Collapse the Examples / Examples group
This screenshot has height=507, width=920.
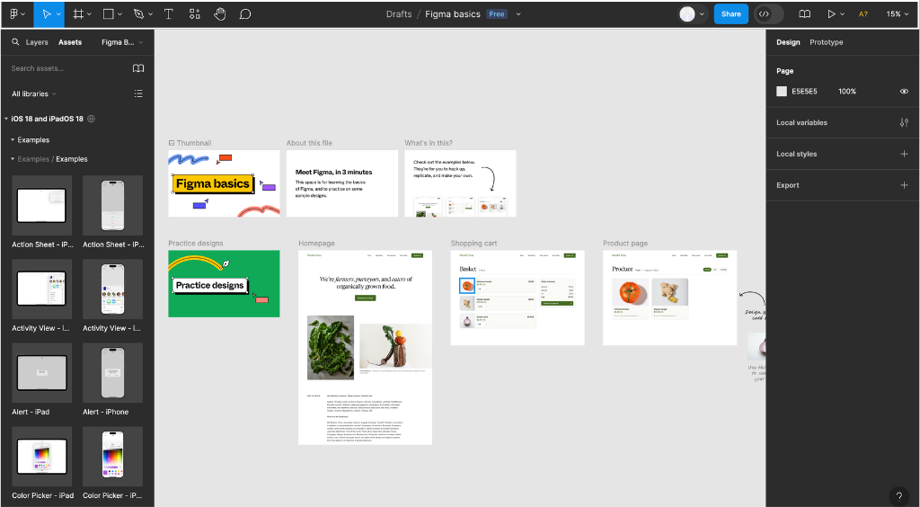13,159
